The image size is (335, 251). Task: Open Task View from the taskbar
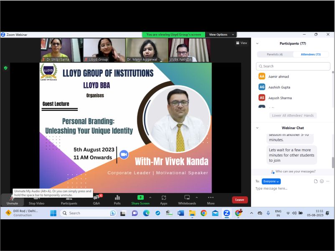[123, 213]
